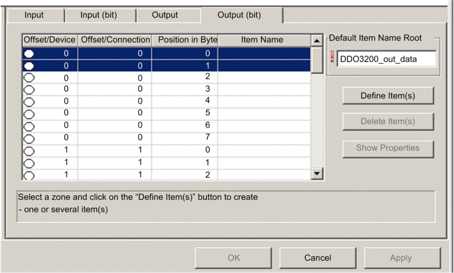Click the Cancel button

(317, 258)
